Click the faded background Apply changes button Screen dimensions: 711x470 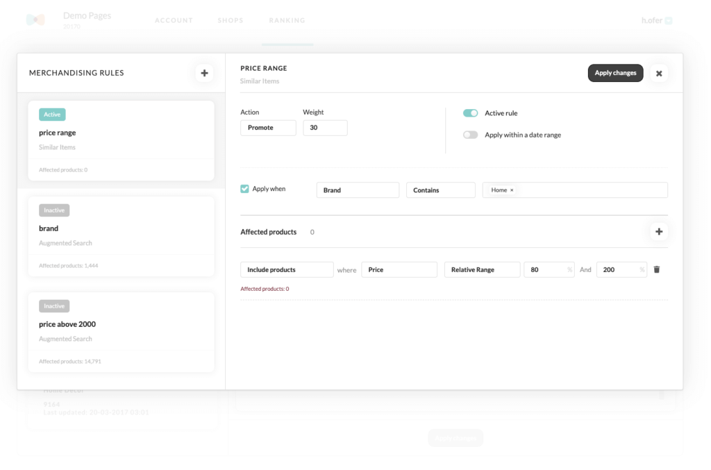[455, 438]
